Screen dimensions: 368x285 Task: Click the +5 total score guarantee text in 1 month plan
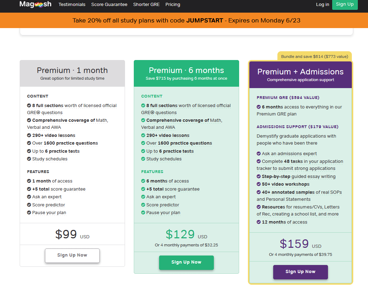(59, 189)
